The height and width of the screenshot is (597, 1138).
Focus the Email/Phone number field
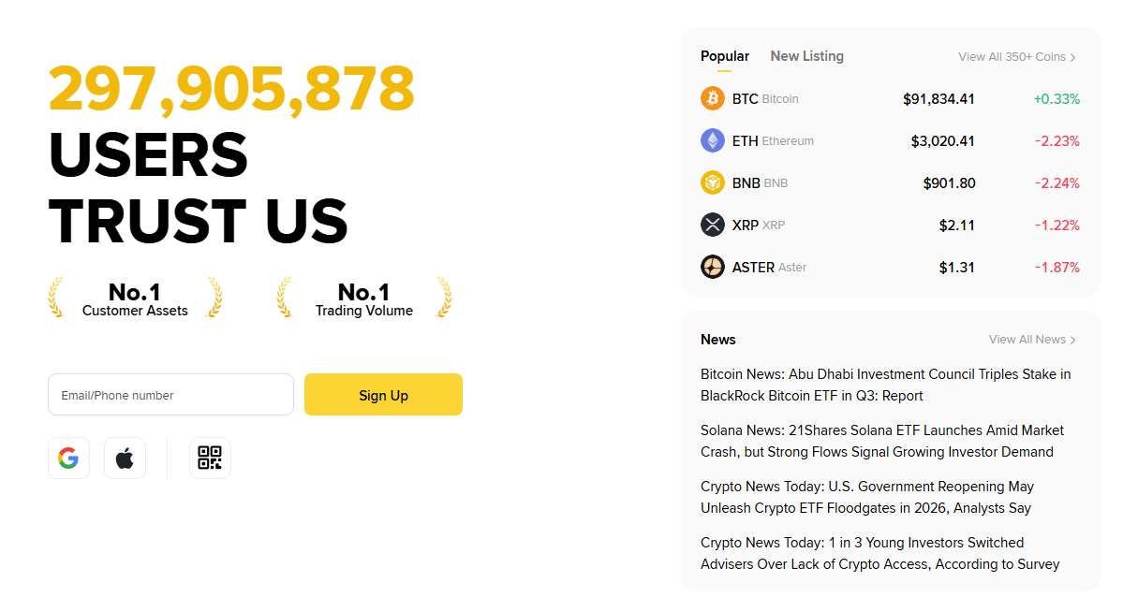coord(170,395)
